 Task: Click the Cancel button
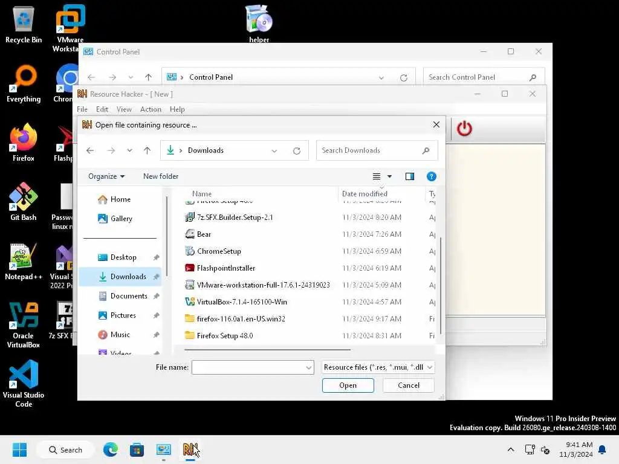pos(409,385)
